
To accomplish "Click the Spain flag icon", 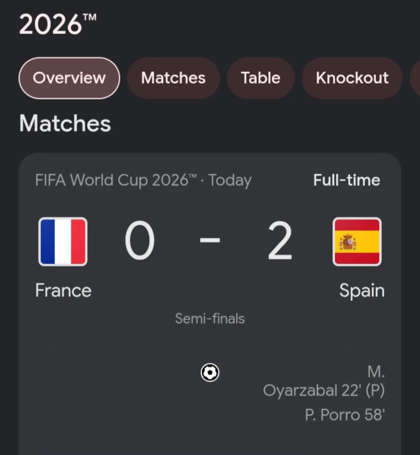I will point(357,242).
